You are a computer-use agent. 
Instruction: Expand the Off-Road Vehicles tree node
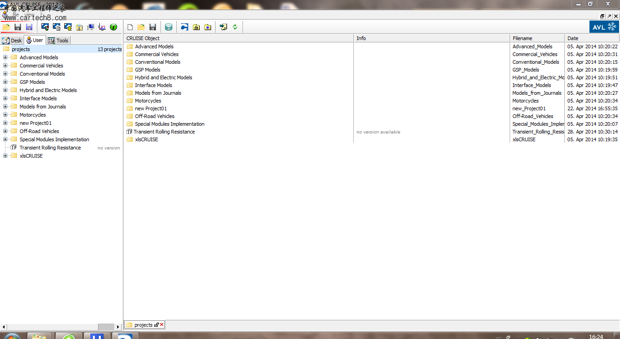click(x=5, y=131)
